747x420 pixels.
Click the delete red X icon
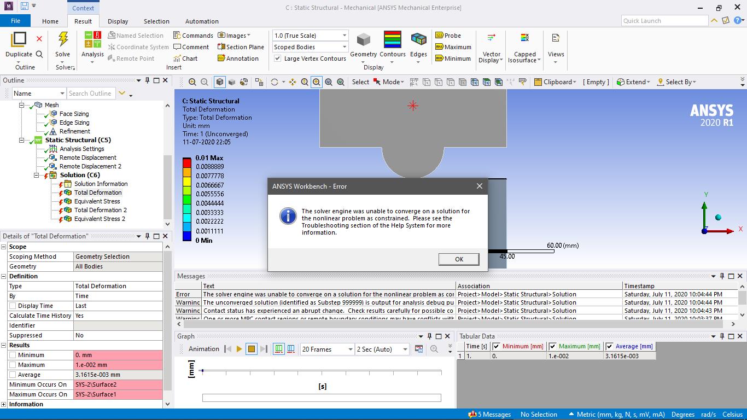[39, 38]
